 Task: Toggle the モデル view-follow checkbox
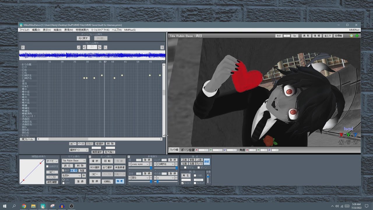click(185, 167)
